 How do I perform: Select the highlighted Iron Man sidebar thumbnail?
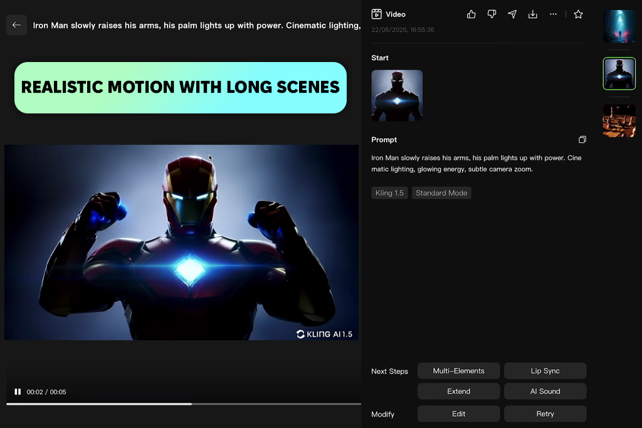point(619,74)
